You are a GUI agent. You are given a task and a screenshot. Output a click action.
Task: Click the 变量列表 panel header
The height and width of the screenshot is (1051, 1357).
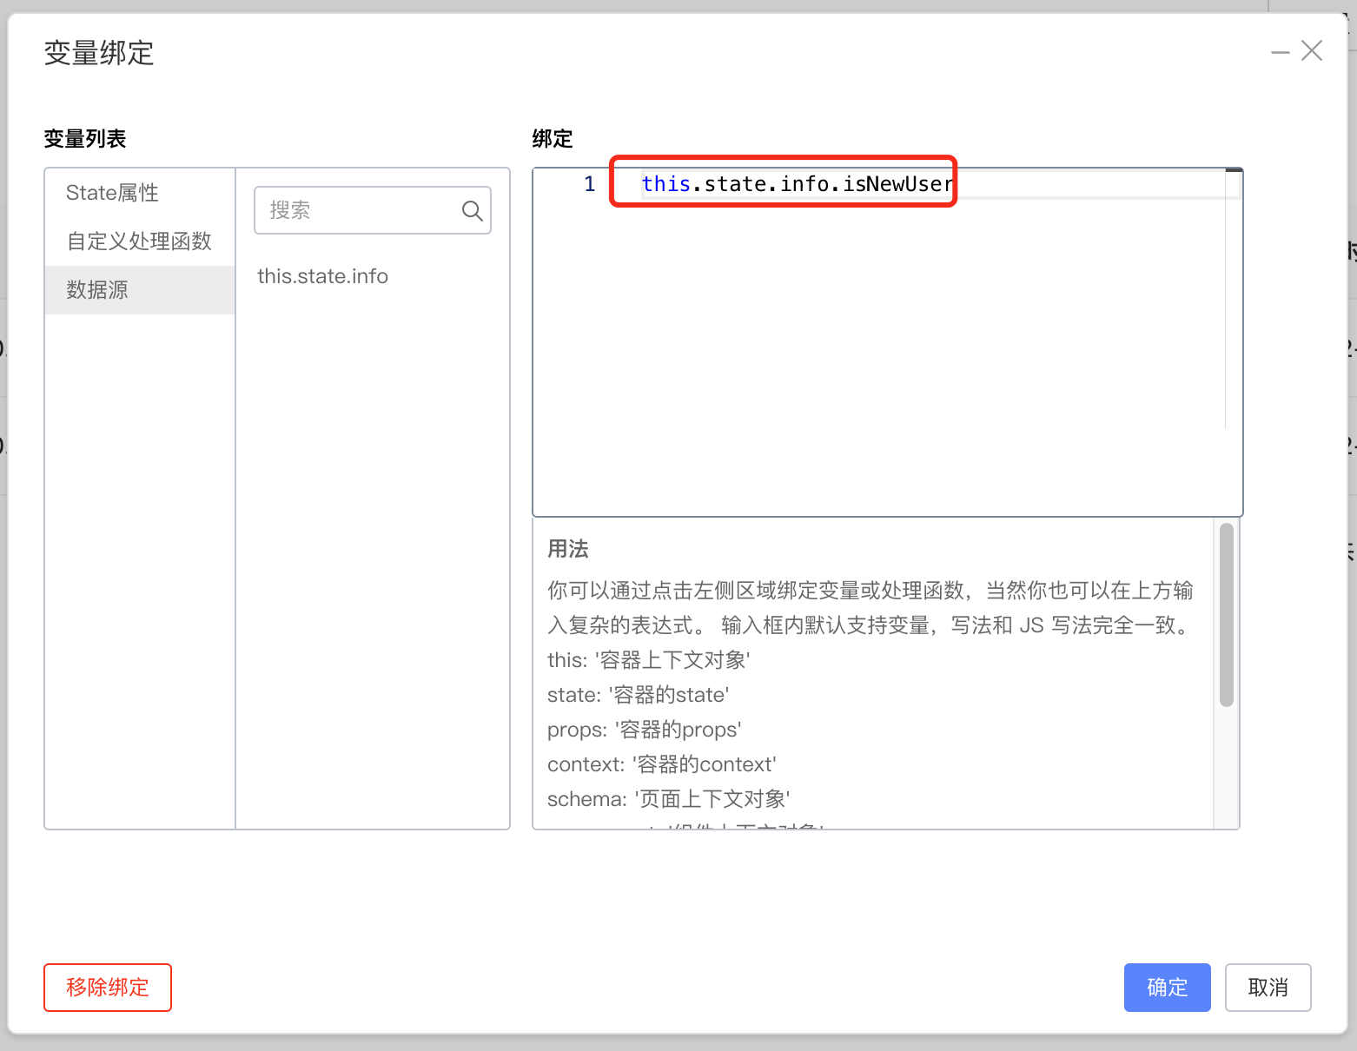84,138
